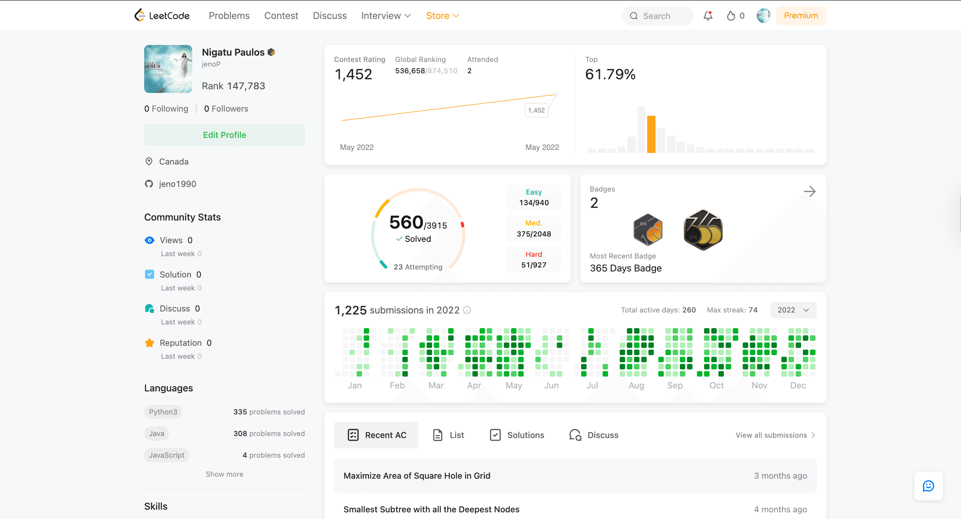The image size is (961, 519).
Task: Click the Global Ranking 536,658 value
Action: [410, 71]
